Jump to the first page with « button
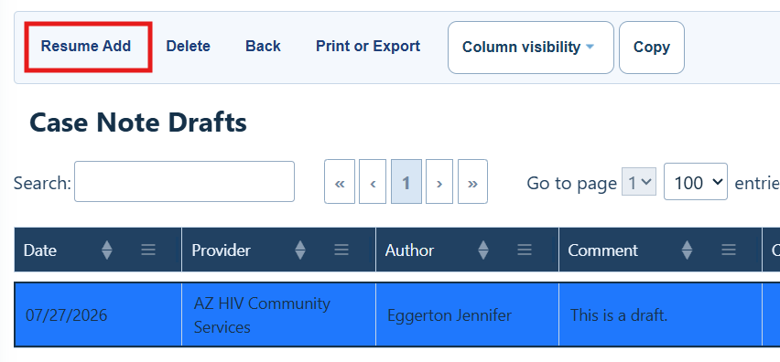 340,182
